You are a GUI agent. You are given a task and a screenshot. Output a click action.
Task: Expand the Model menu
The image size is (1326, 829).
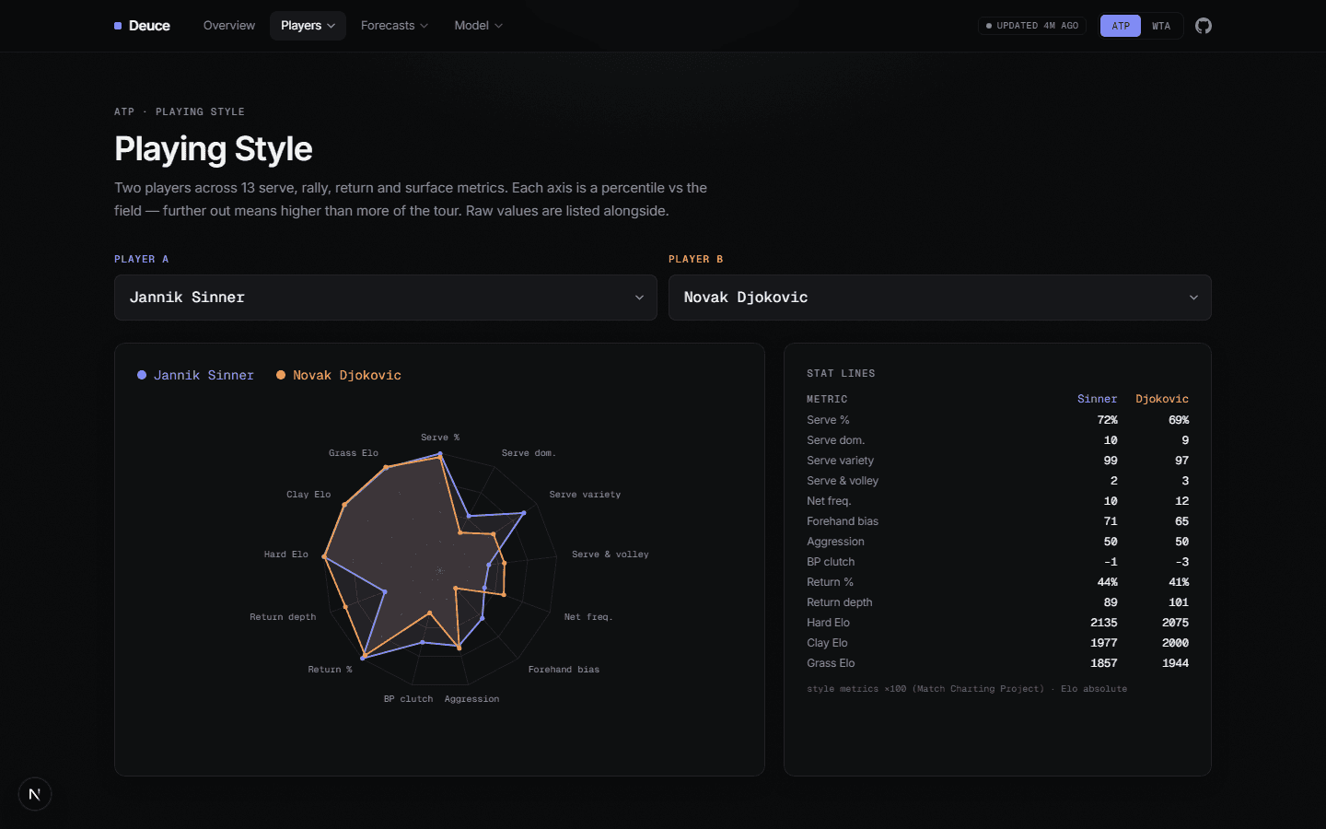click(478, 26)
